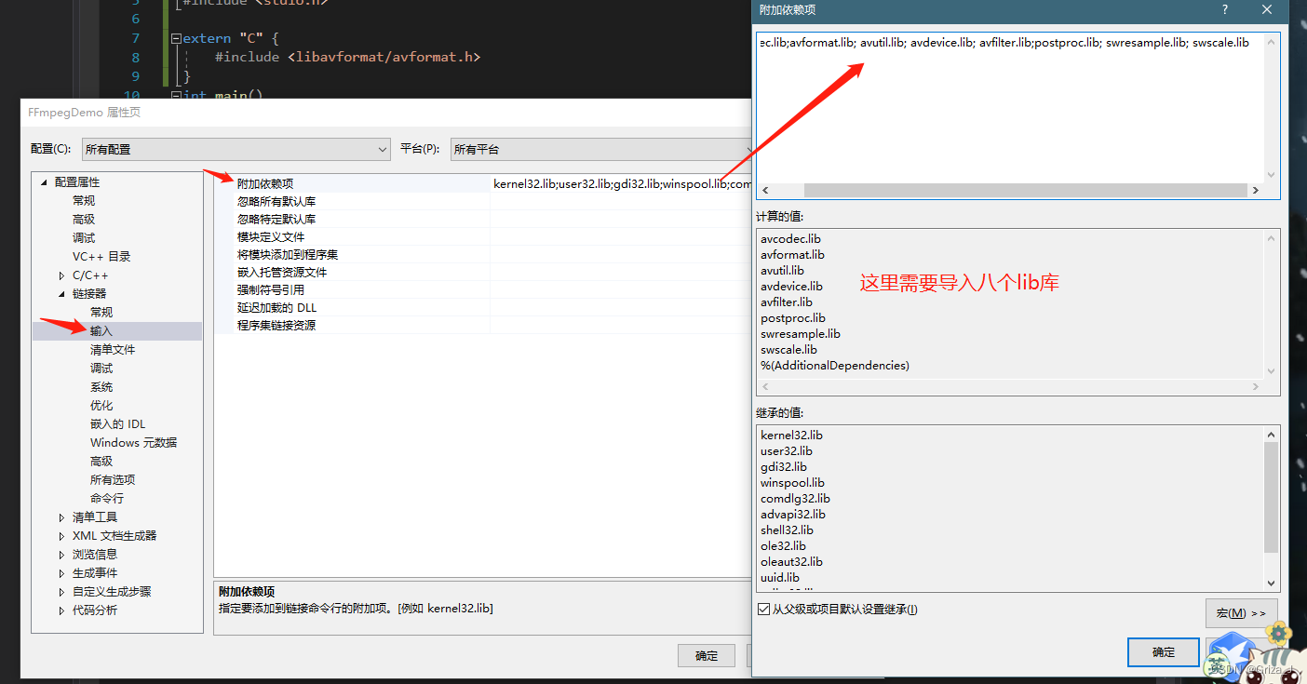Click oleaut32.lib in the 继承的值 list

[x=791, y=562]
